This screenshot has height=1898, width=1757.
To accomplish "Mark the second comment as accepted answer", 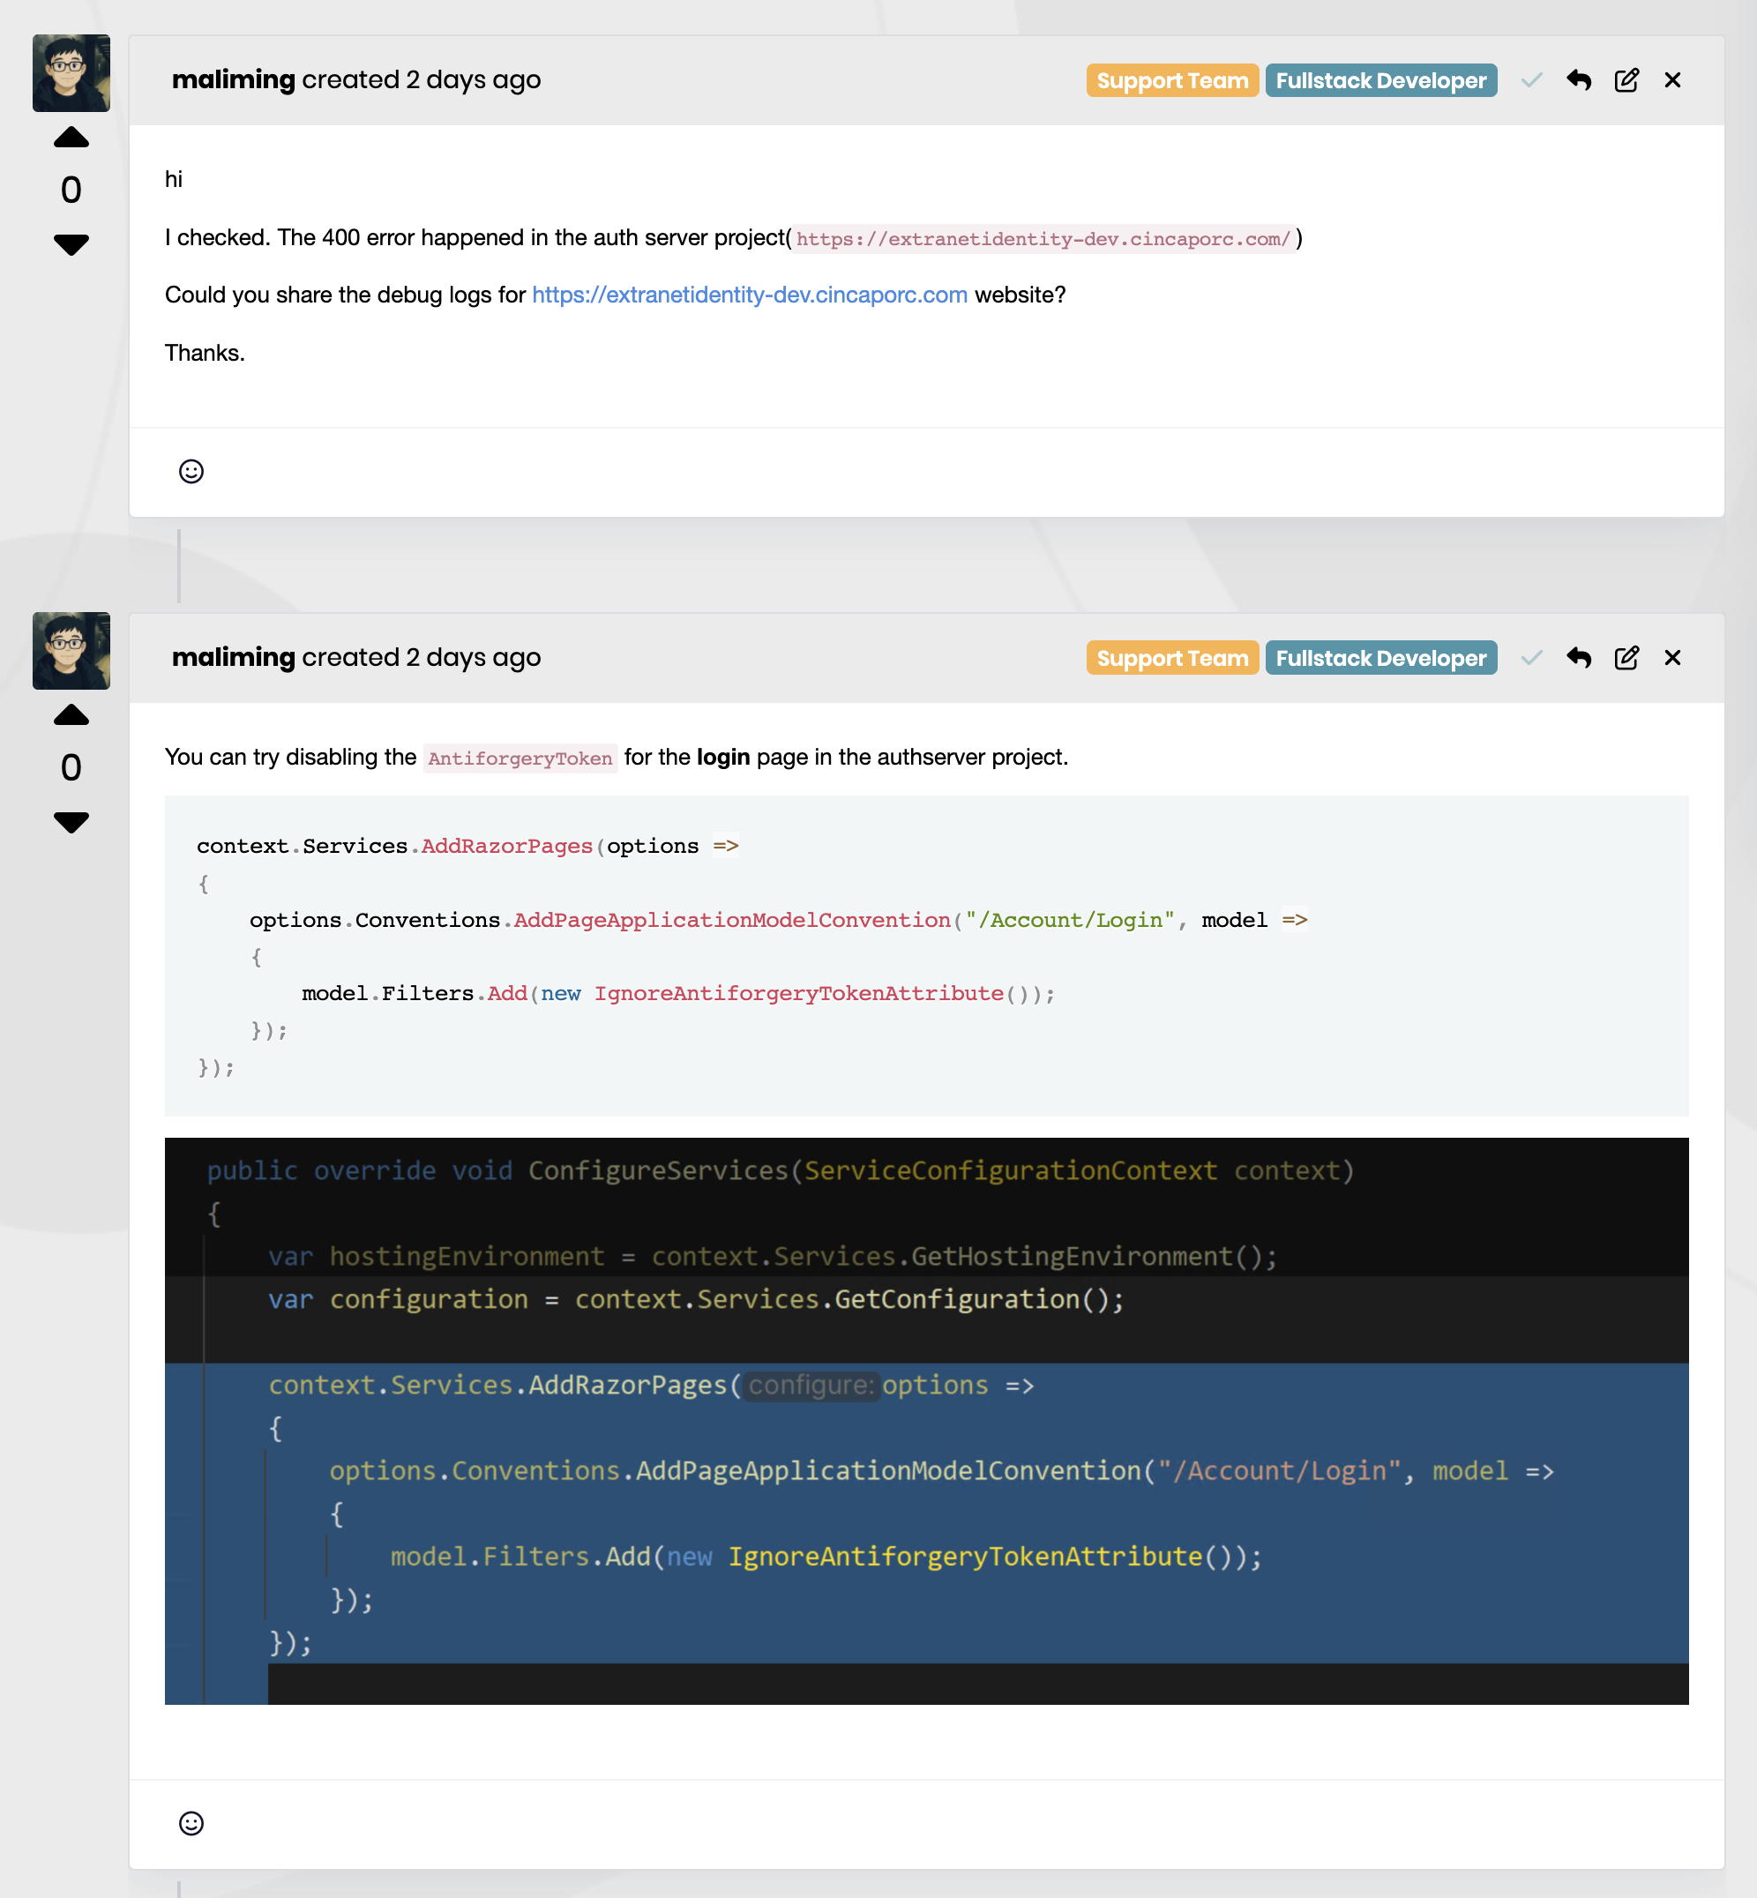I will pyautogui.click(x=1530, y=657).
